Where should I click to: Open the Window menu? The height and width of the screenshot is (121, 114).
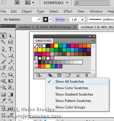pos(96,11)
